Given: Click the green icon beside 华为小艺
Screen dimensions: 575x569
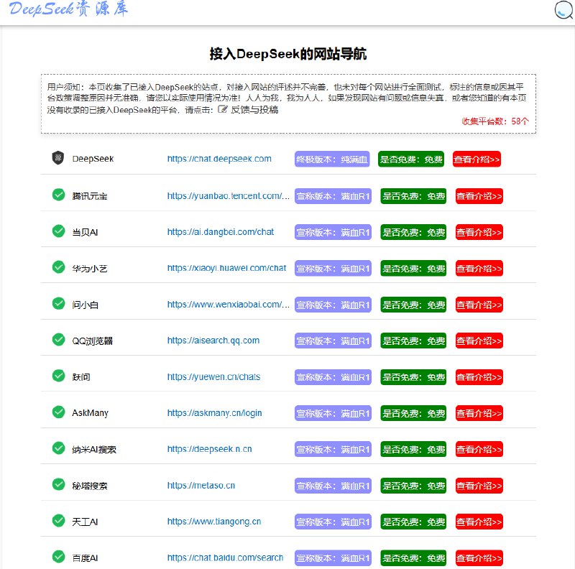Looking at the screenshot, I should 58,267.
